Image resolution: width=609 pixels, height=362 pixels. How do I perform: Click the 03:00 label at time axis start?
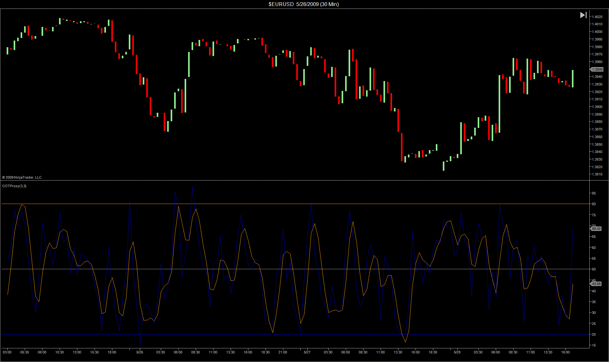pos(7,352)
